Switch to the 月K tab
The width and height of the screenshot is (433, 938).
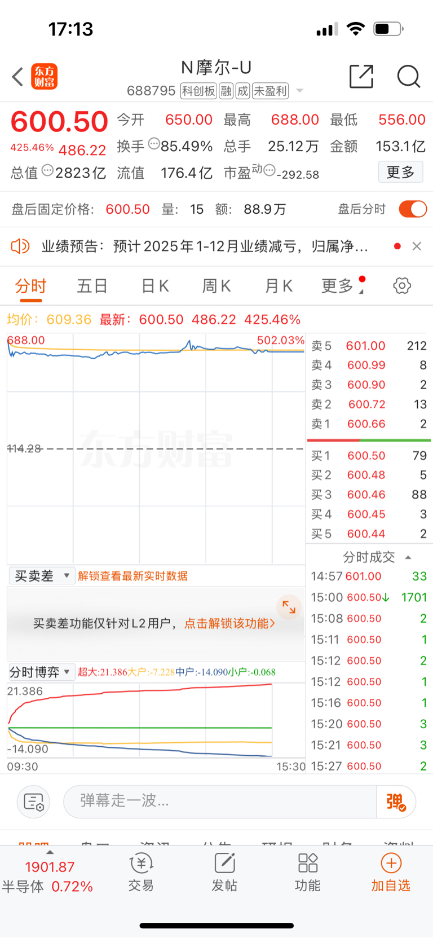(279, 286)
